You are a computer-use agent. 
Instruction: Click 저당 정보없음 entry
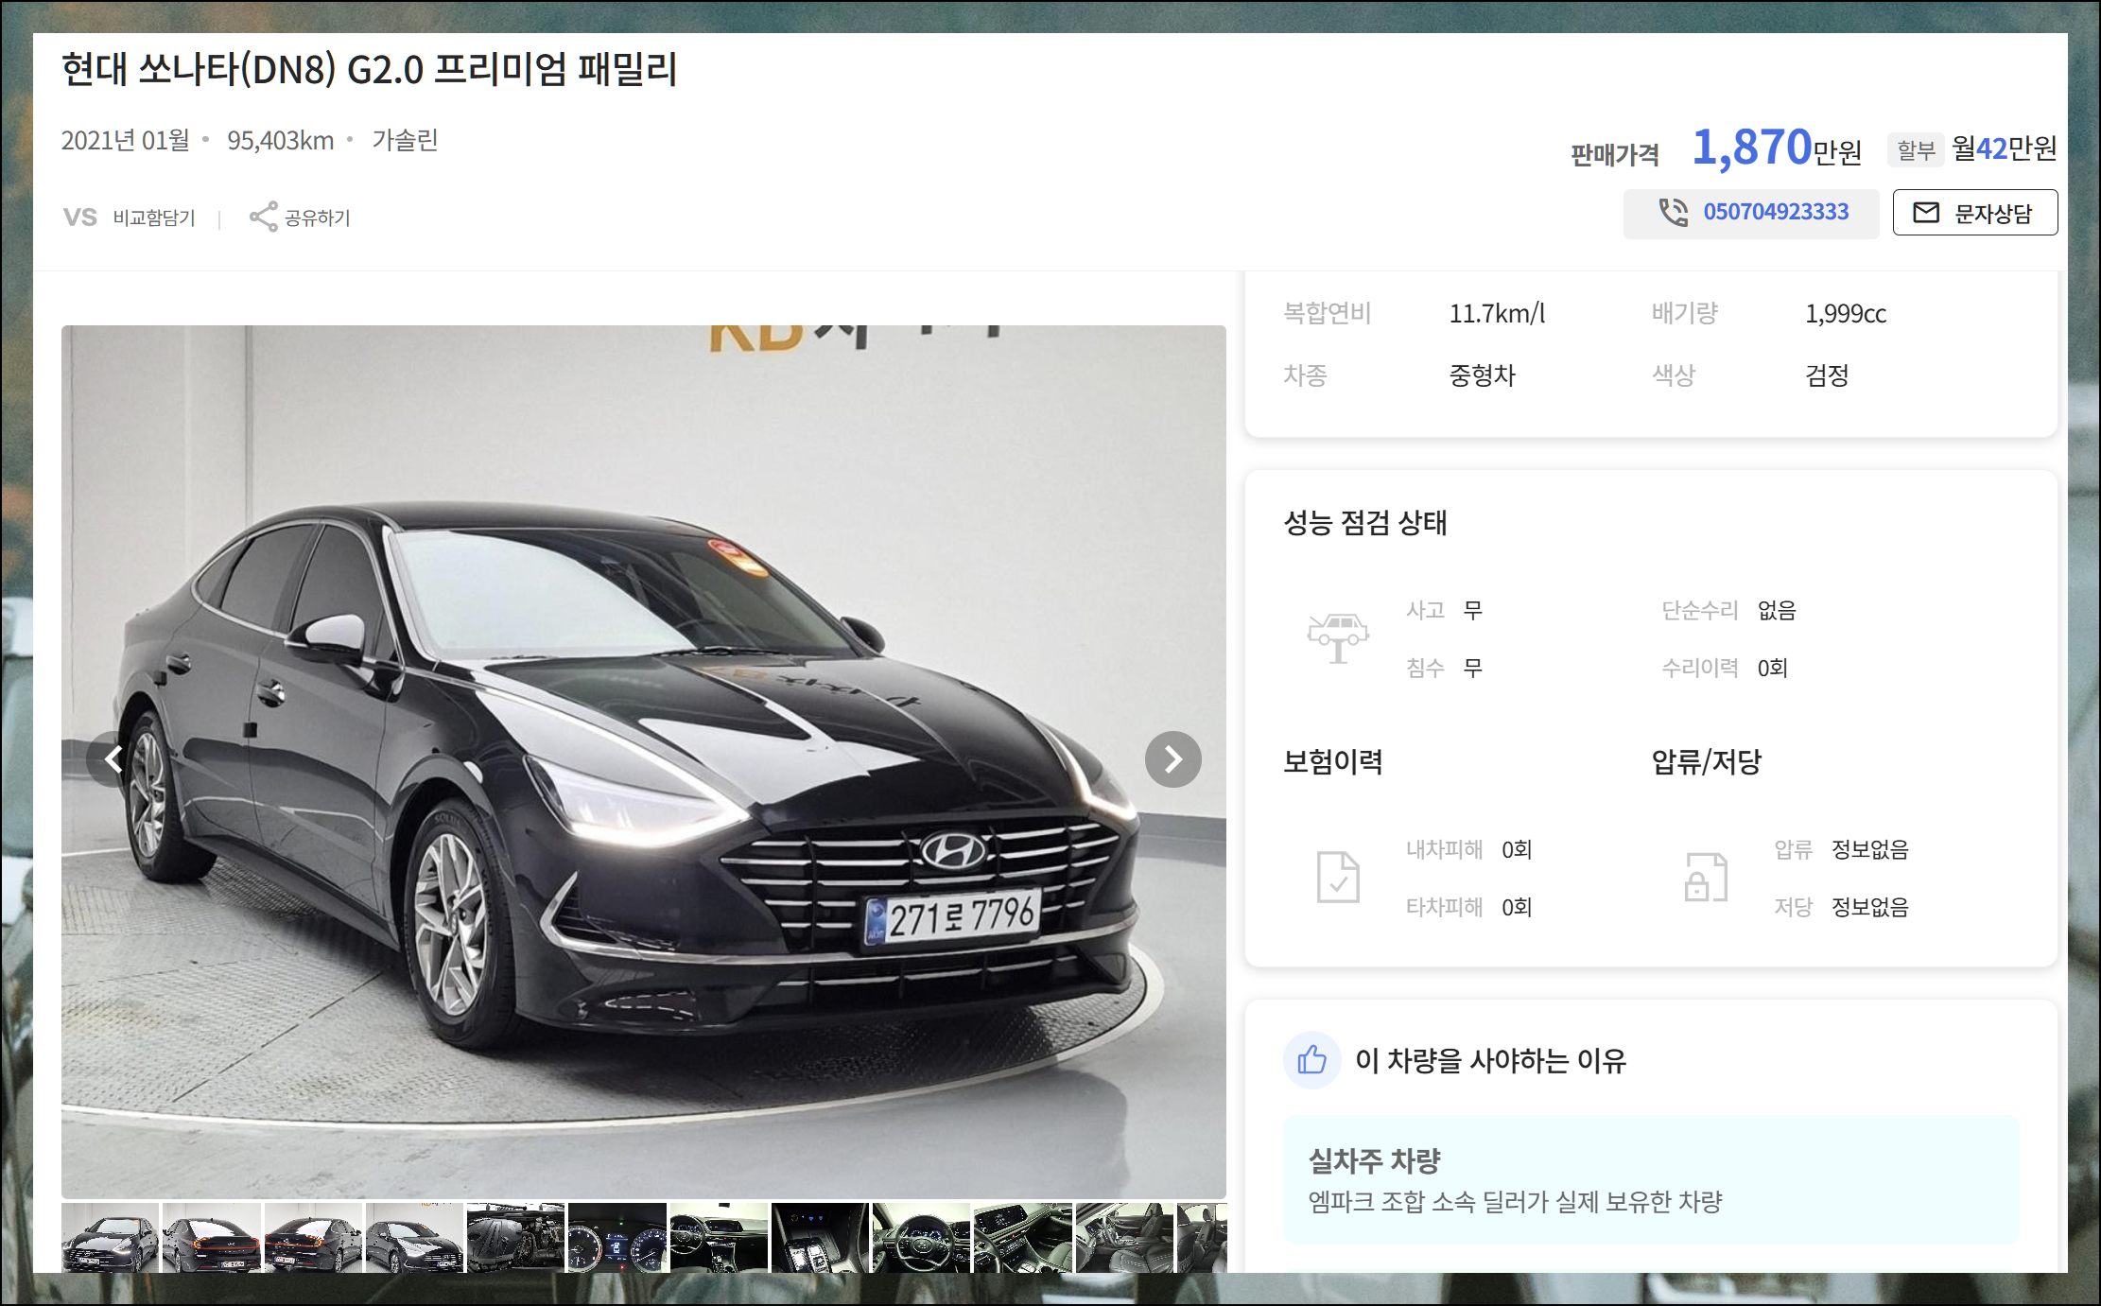pyautogui.click(x=1841, y=908)
